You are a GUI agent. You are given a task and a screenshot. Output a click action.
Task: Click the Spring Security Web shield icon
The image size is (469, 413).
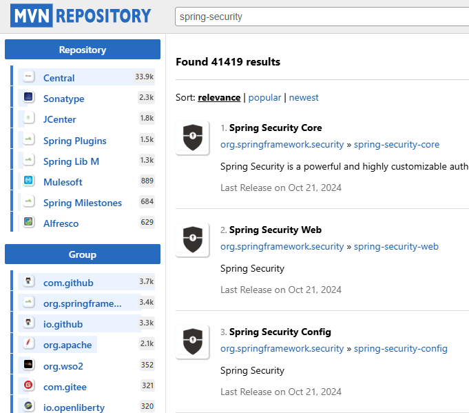(x=193, y=240)
